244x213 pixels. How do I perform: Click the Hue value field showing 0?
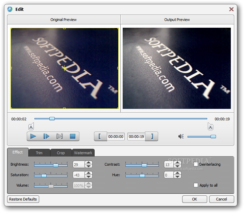(x=169, y=175)
